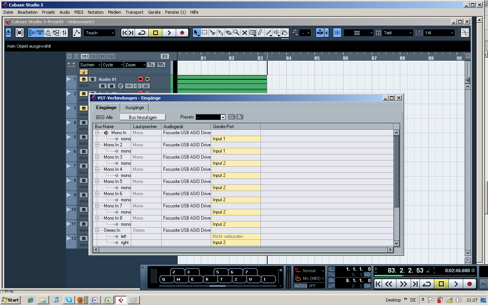Switch to the Ausgänge tab
Screen dimensions: 488x305
click(135, 108)
